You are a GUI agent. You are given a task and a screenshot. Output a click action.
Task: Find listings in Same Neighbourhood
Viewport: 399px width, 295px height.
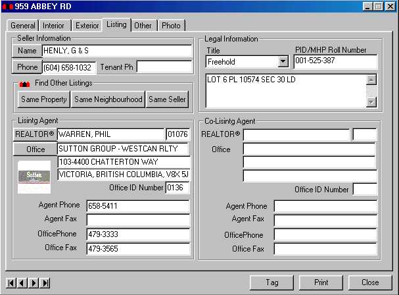pyautogui.click(x=108, y=99)
